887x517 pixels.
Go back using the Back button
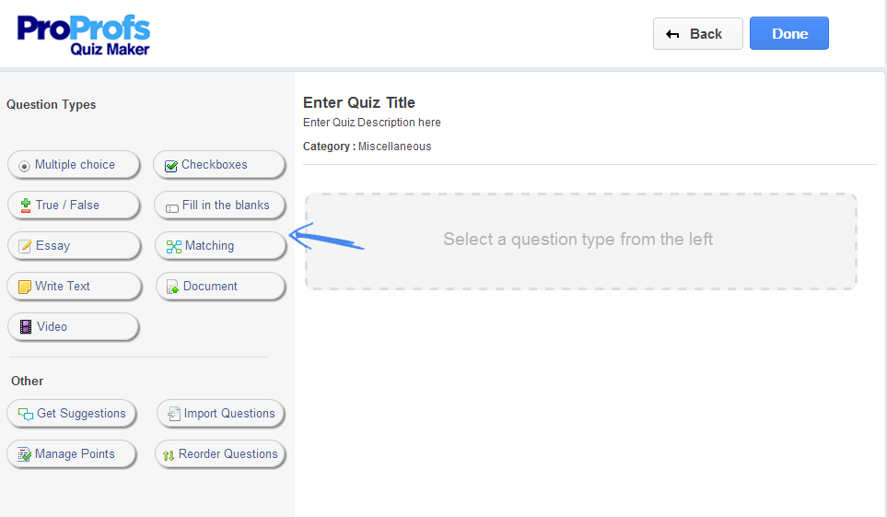(x=696, y=34)
